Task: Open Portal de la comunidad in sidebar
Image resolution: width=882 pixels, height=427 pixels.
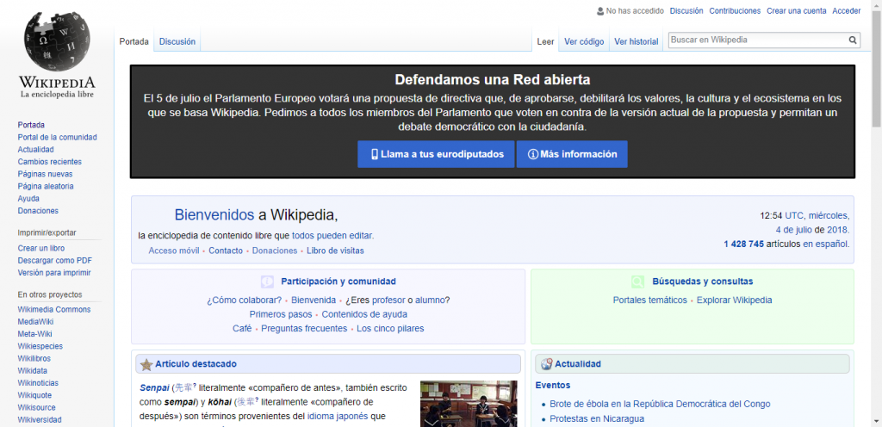Action: point(58,137)
